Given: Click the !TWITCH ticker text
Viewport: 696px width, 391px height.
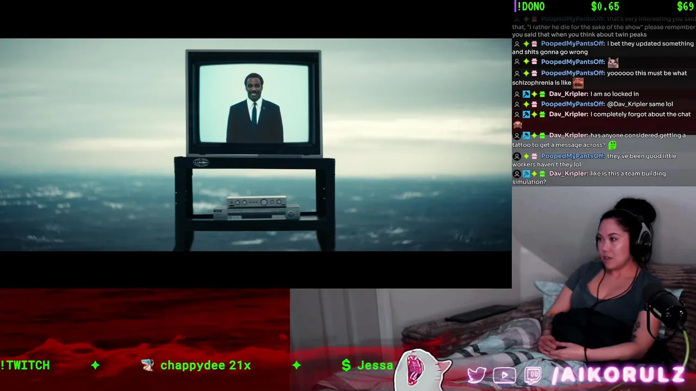Looking at the screenshot, I should tap(25, 365).
